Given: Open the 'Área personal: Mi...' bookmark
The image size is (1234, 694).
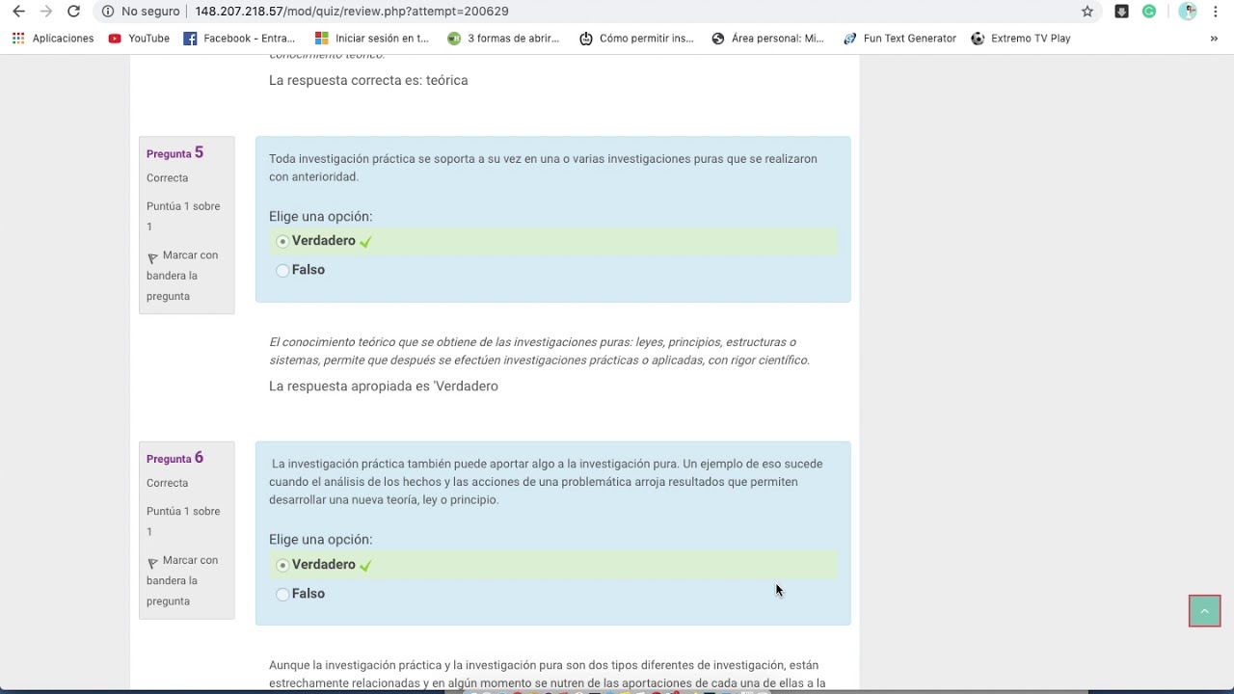Looking at the screenshot, I should click(x=767, y=39).
